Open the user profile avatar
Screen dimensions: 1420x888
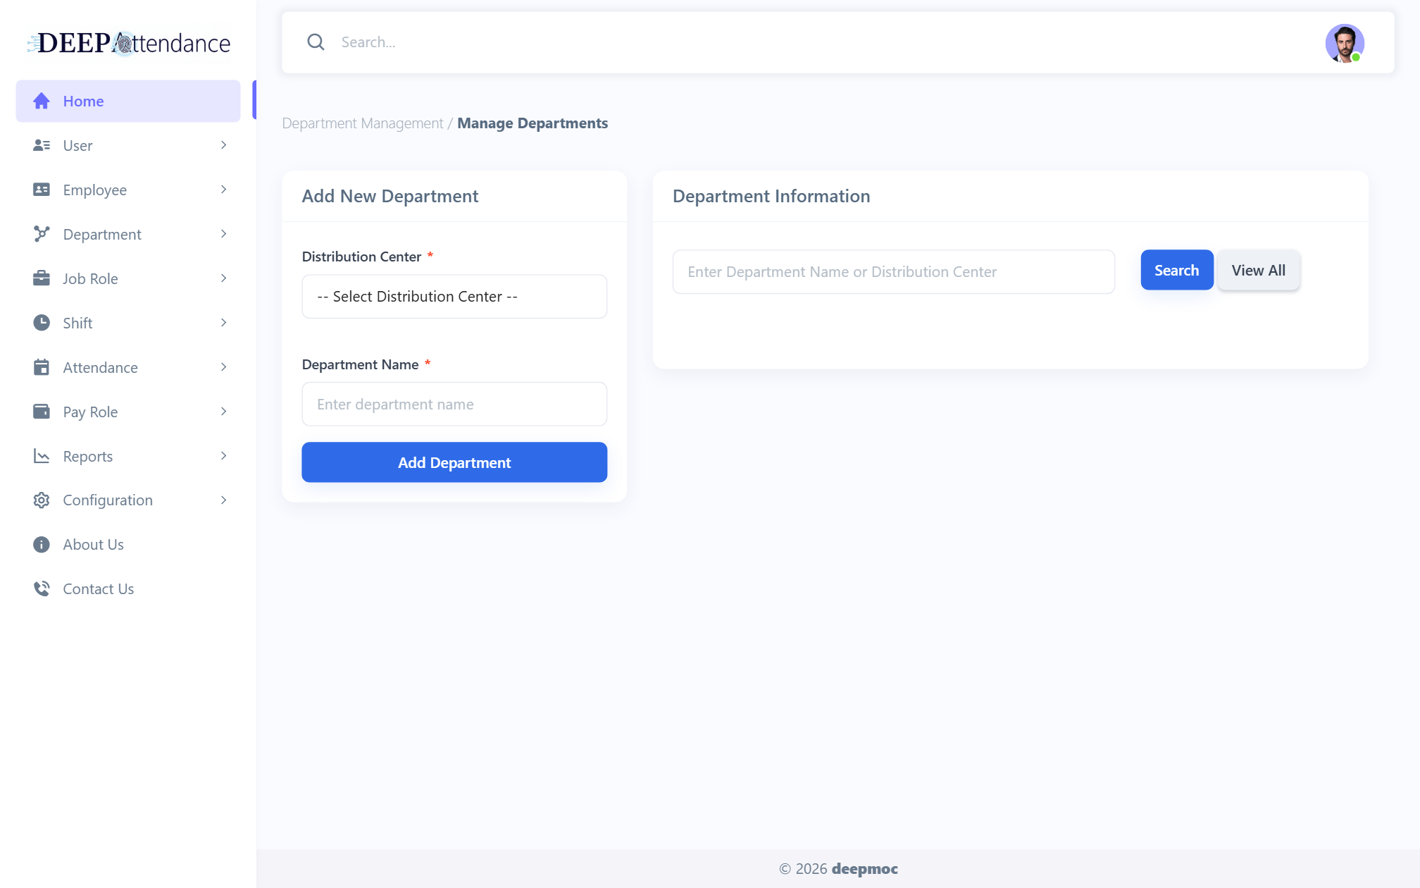click(x=1345, y=43)
